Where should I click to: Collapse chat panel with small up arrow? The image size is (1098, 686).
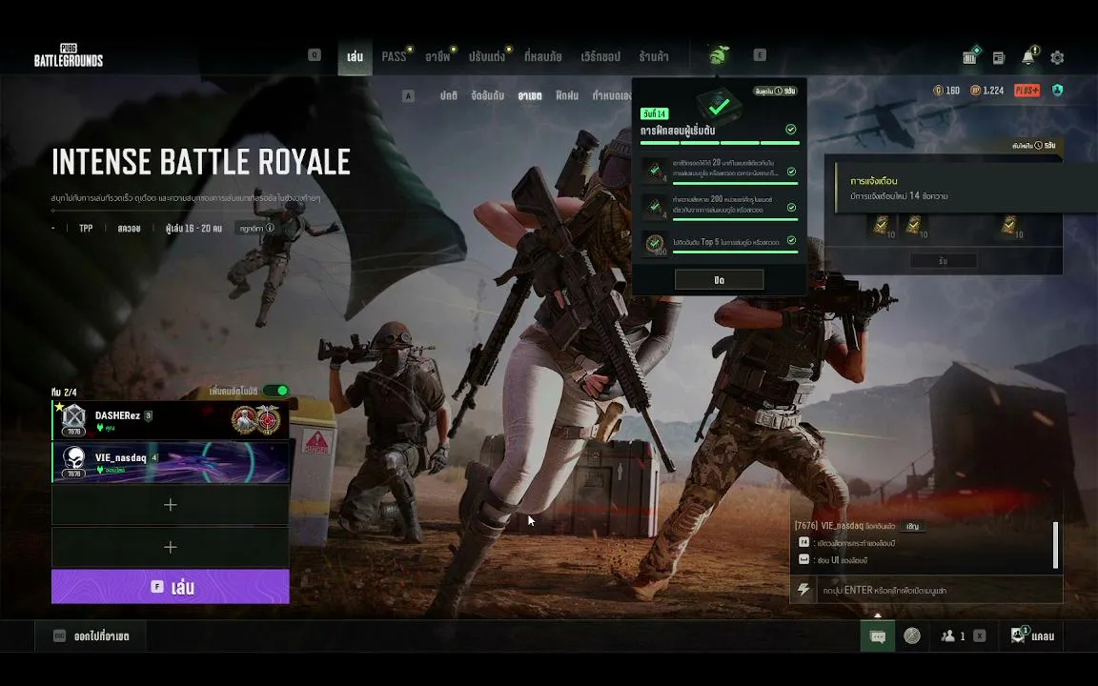tap(878, 615)
